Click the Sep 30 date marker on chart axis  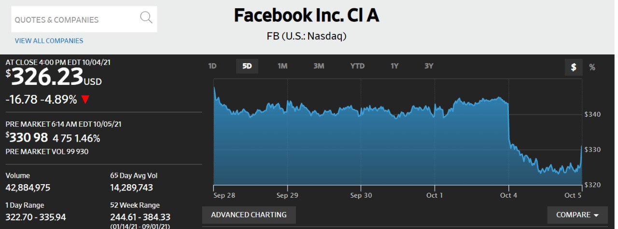pos(361,195)
